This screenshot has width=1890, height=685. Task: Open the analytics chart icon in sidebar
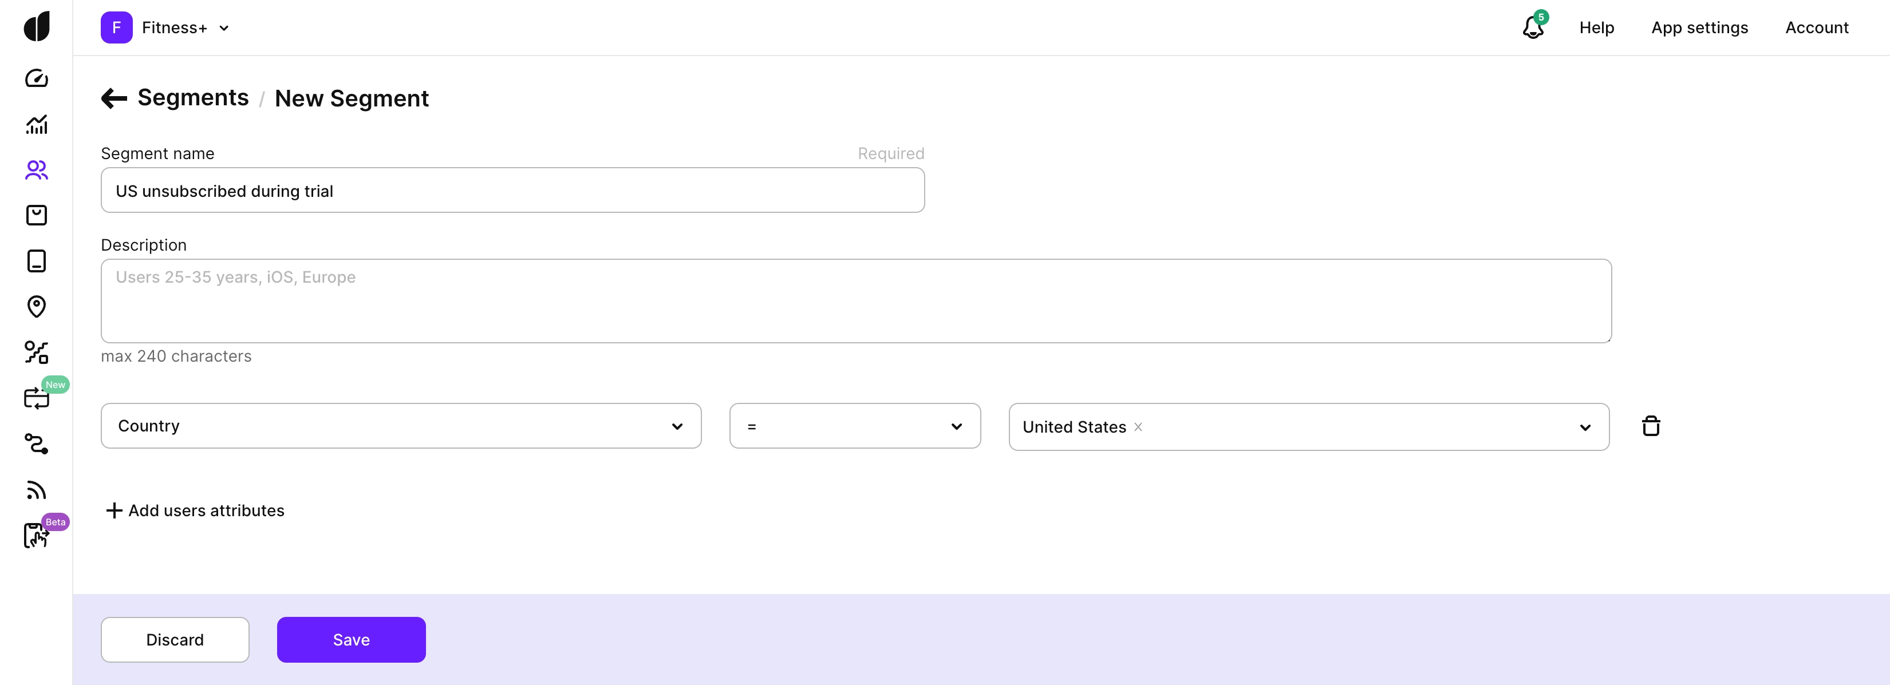(x=36, y=125)
